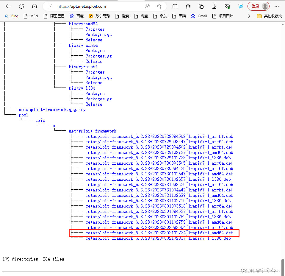This screenshot has width=285, height=276.
Task: Open the Bing bookmark
Action: click(12, 16)
